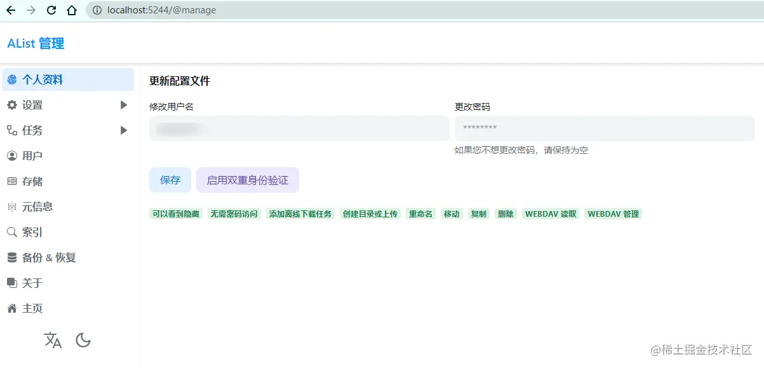The width and height of the screenshot is (764, 368).
Task: Click the user avatar icon beside 用户
Action: click(x=12, y=156)
